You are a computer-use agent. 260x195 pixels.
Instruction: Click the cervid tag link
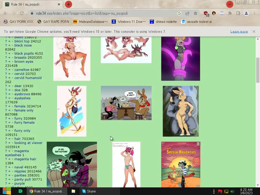pyautogui.click(x=19, y=74)
